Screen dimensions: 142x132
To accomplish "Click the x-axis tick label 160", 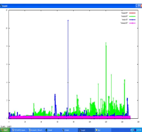I will 138,122.
